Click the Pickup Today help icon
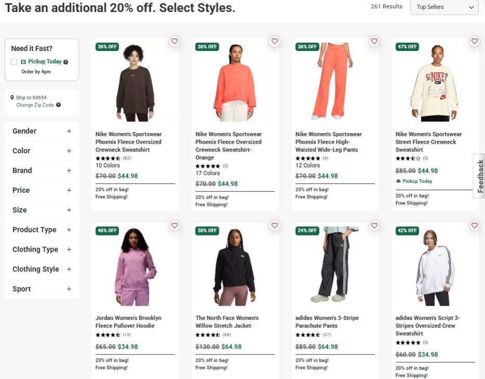Image resolution: width=485 pixels, height=379 pixels. pyautogui.click(x=65, y=62)
